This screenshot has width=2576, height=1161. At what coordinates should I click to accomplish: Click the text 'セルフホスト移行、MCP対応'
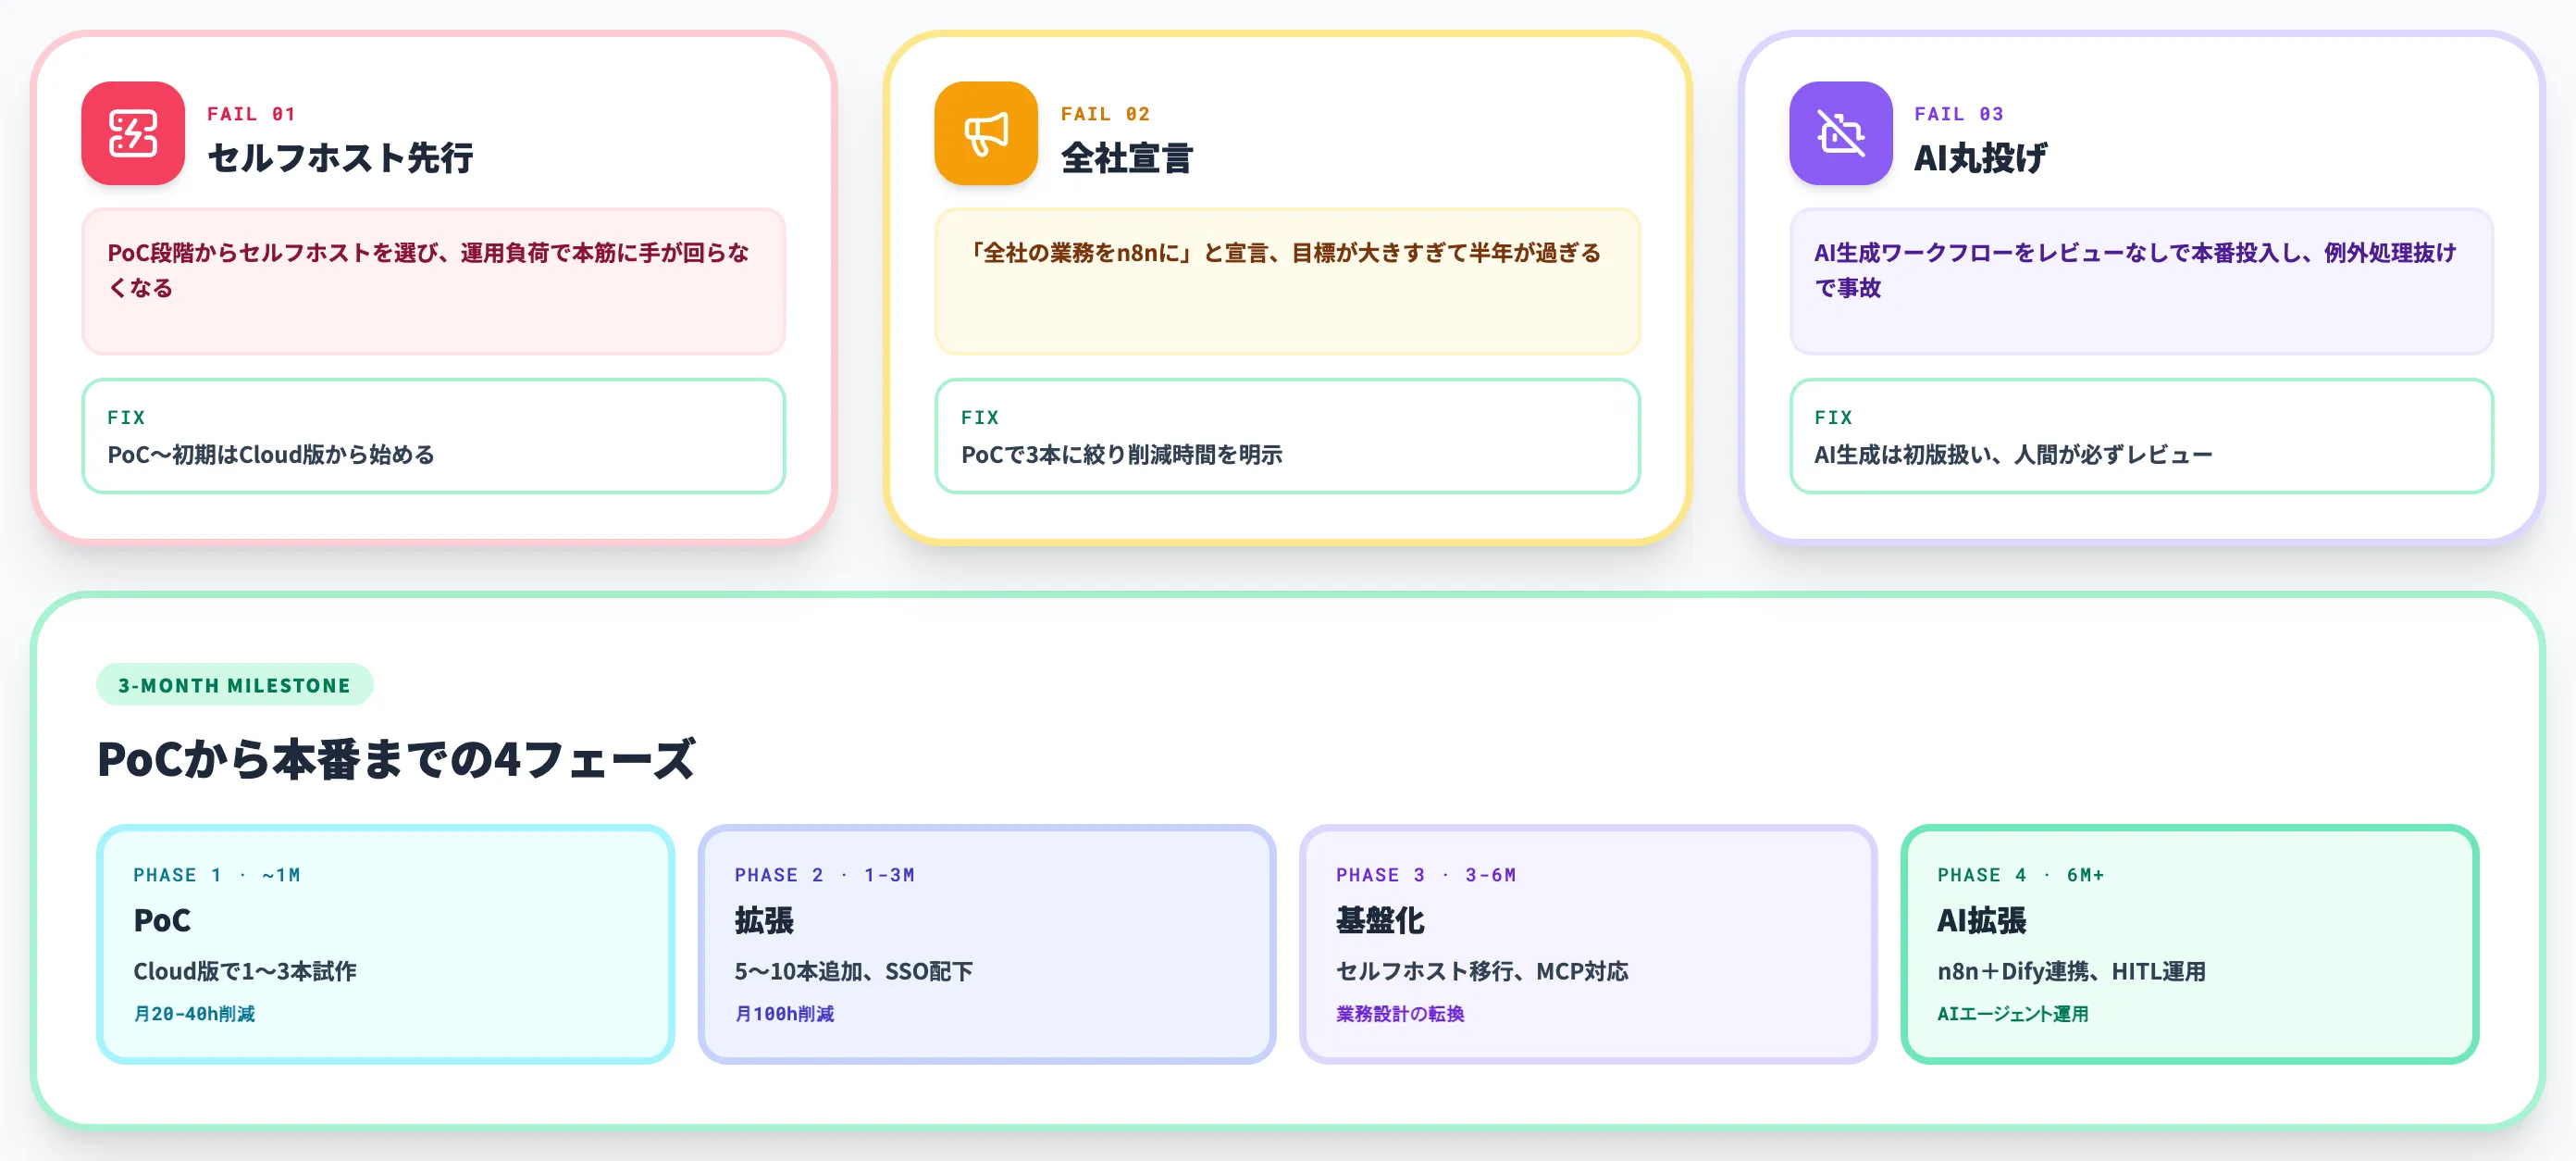[1482, 971]
